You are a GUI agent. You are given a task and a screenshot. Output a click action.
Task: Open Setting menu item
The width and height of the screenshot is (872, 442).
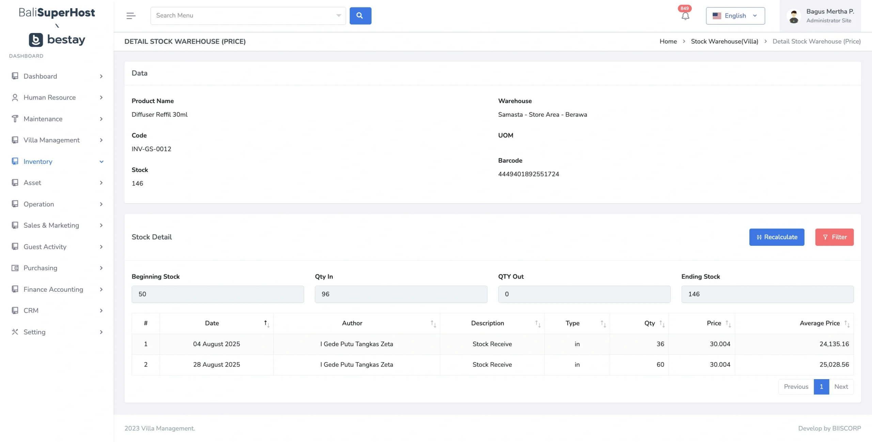coord(57,332)
